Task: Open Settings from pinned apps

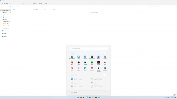Action: (105, 57)
